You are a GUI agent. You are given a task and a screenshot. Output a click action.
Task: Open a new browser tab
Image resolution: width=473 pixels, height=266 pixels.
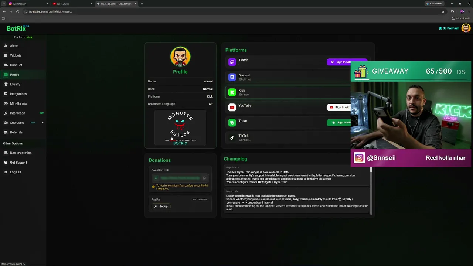click(x=142, y=4)
